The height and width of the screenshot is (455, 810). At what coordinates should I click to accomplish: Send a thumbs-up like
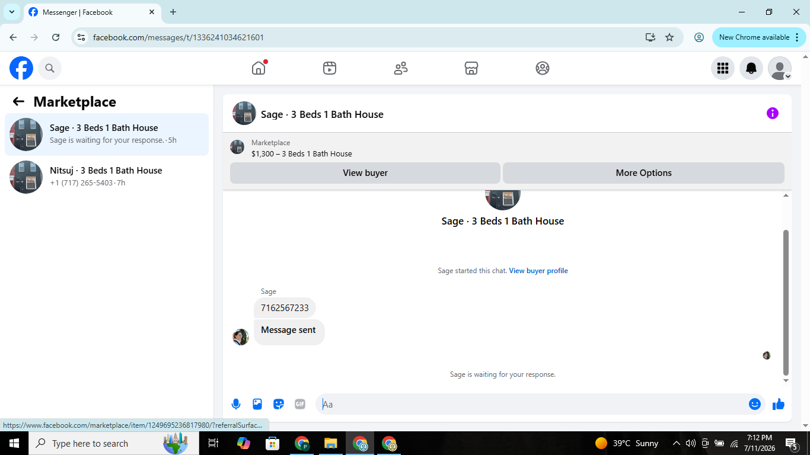(x=779, y=404)
